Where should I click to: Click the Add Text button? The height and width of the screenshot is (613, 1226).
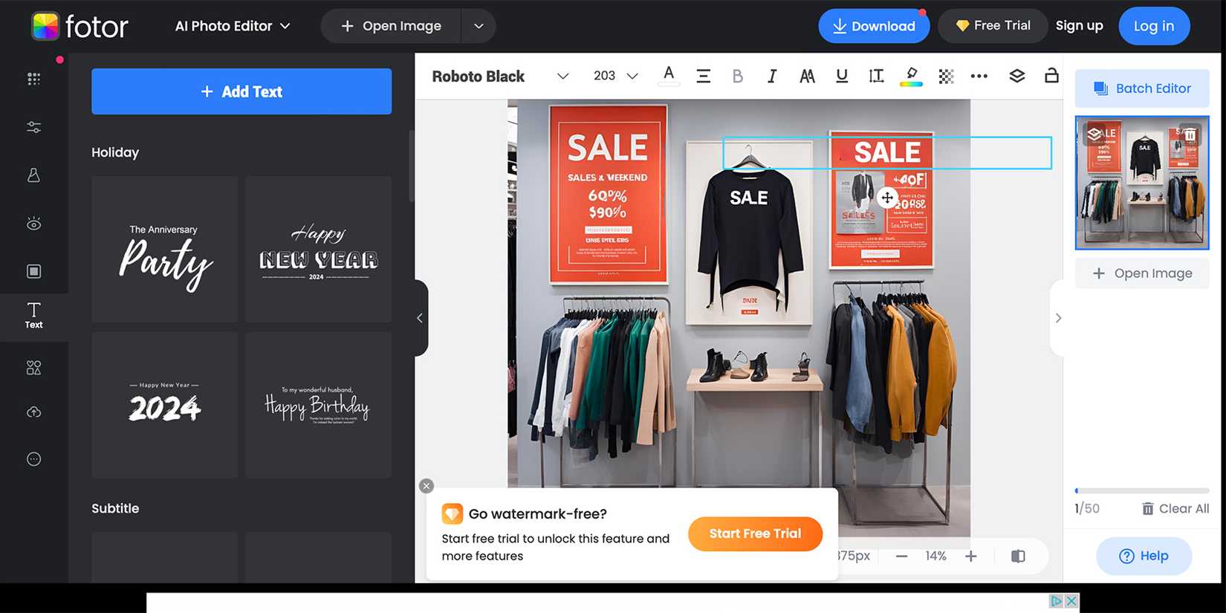point(241,91)
